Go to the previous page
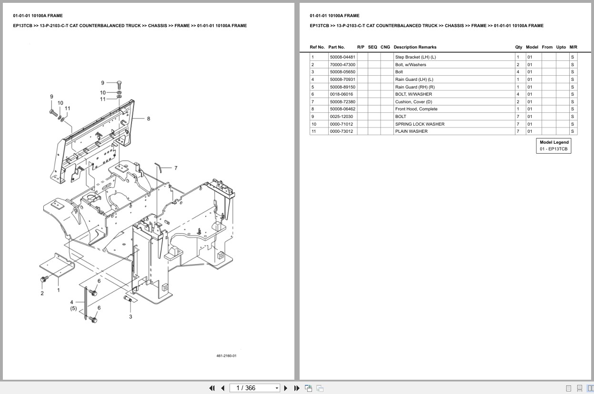The height and width of the screenshot is (394, 594). pyautogui.click(x=222, y=388)
